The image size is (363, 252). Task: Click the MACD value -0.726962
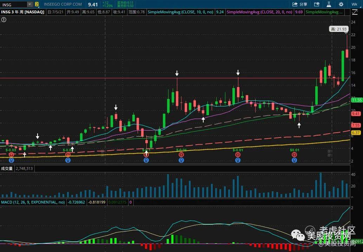(77, 202)
